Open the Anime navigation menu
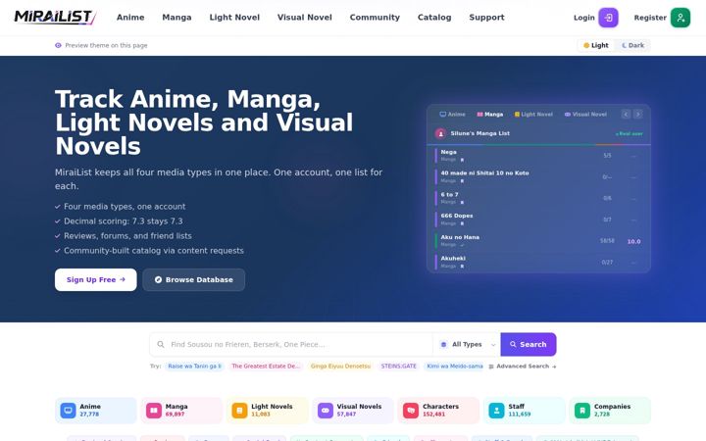 click(130, 18)
